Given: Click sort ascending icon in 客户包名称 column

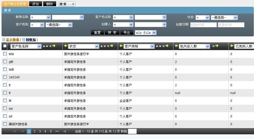Looking at the screenshot, I should tap(44, 46).
